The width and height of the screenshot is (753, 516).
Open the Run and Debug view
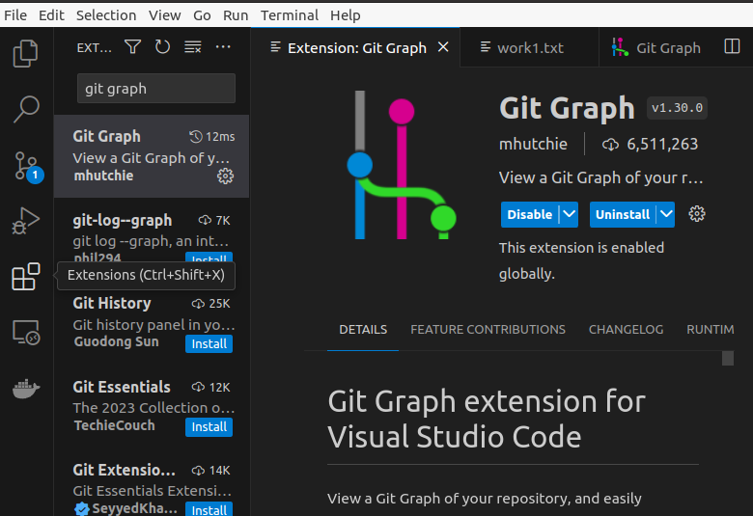click(x=25, y=221)
